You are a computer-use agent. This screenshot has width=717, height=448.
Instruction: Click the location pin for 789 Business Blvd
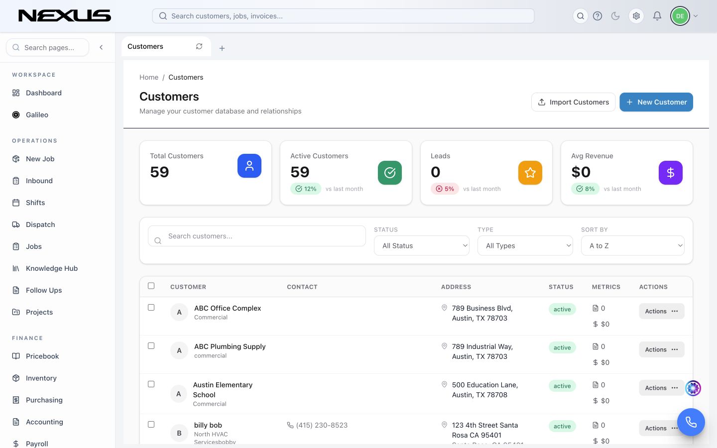coord(444,308)
